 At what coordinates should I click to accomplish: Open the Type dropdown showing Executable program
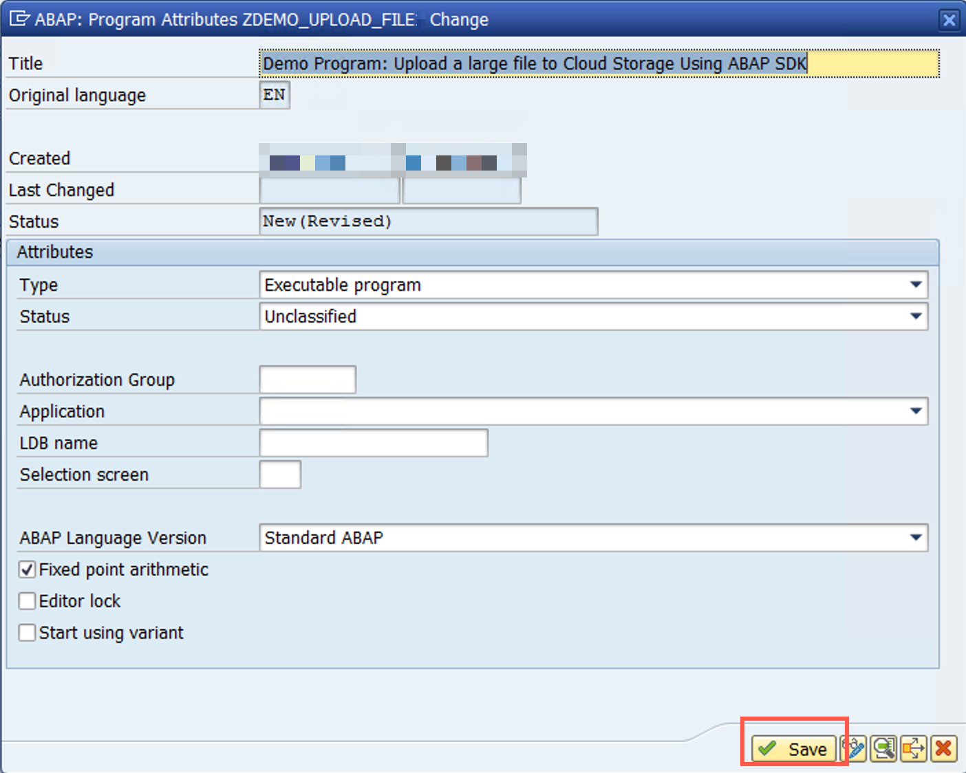(x=915, y=284)
